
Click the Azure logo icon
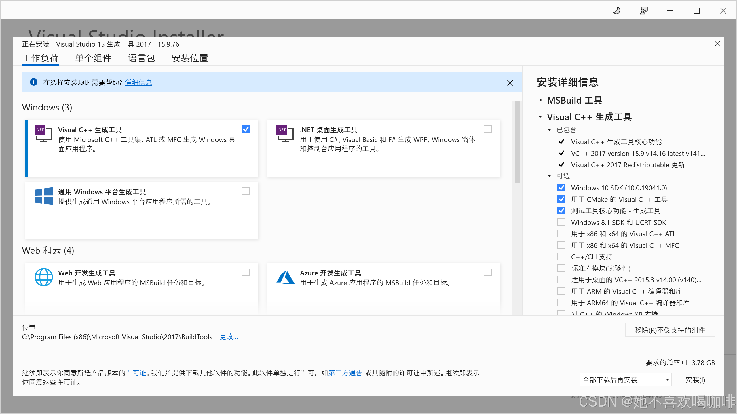coord(285,277)
